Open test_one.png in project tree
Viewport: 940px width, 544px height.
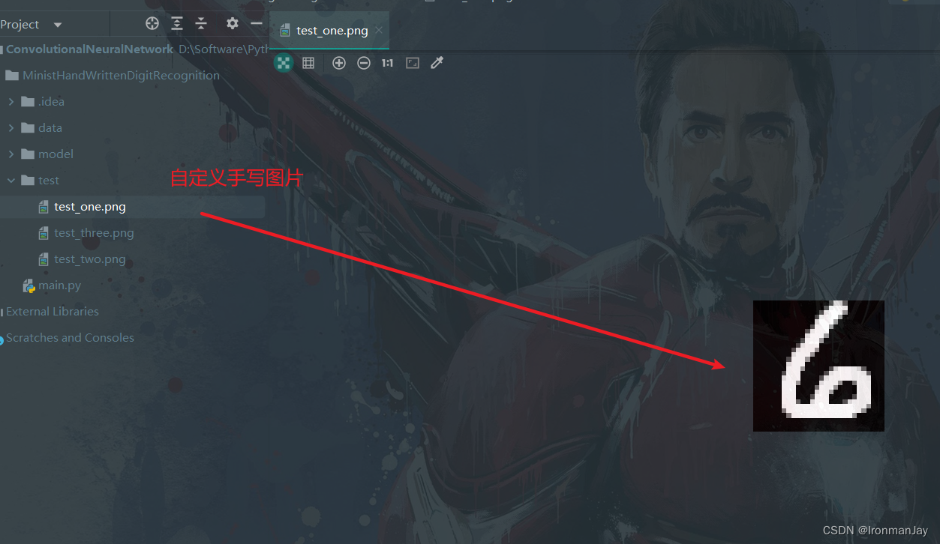[132, 207]
